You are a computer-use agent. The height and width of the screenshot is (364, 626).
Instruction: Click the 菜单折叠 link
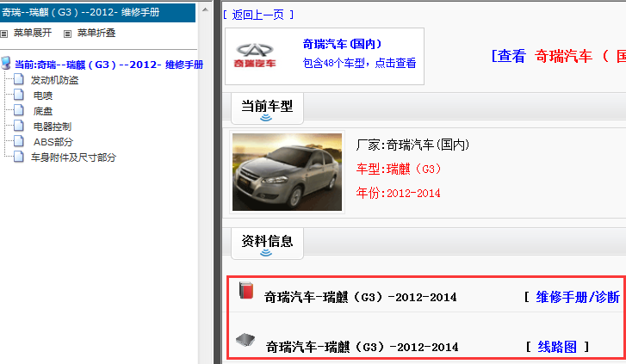[x=96, y=33]
